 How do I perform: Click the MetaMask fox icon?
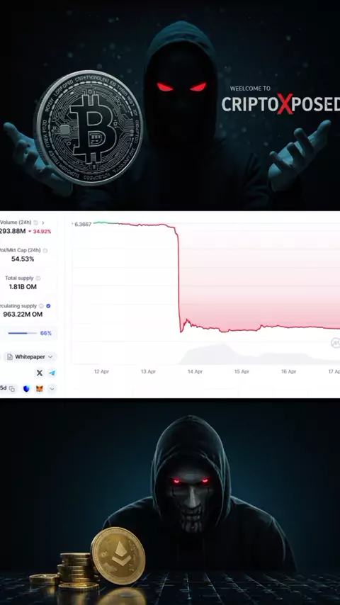(x=40, y=388)
